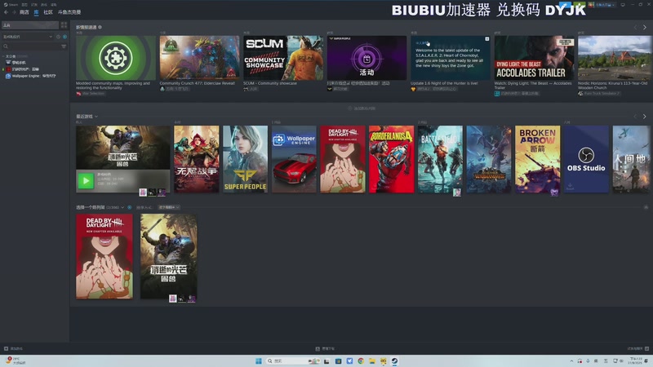The width and height of the screenshot is (653, 367).
Task: Show previous What's New items arrow
Action: 636,28
